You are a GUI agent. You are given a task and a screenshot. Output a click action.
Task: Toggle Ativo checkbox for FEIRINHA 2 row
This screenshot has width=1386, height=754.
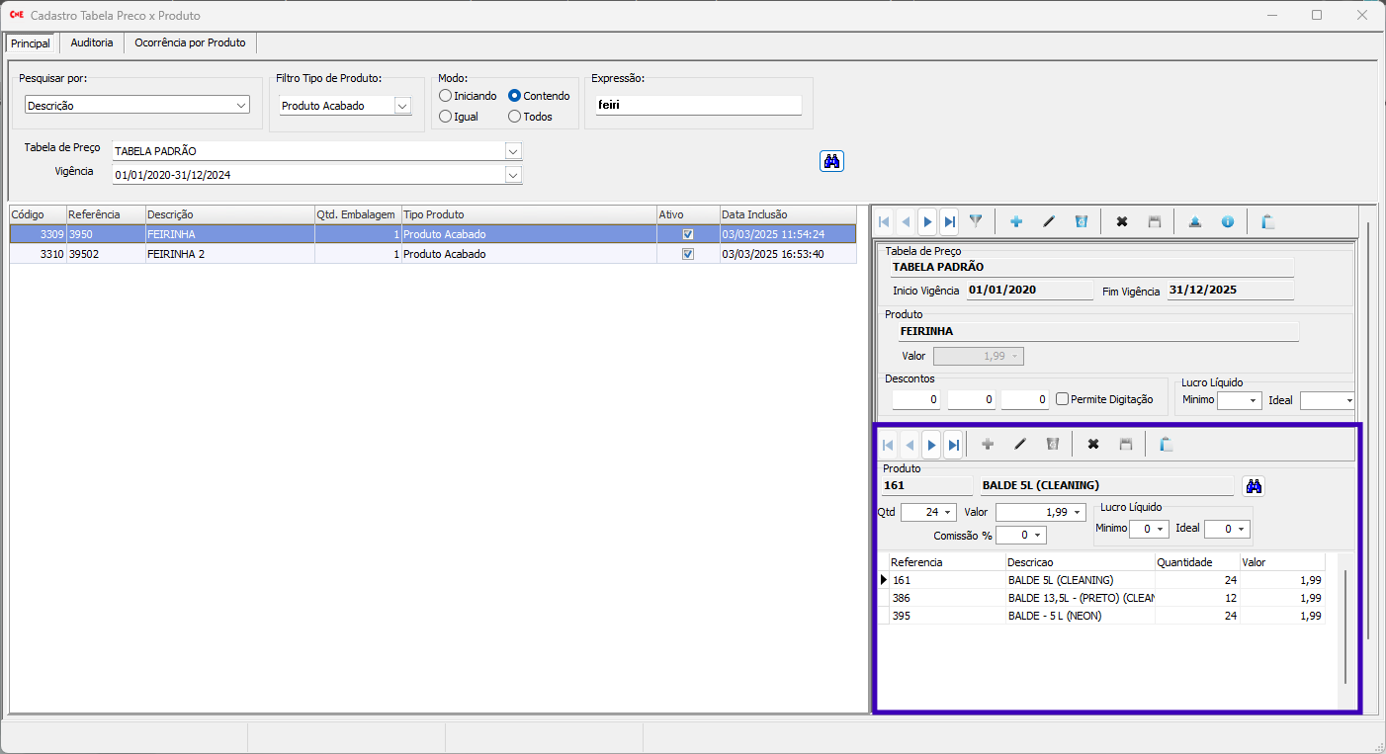(x=688, y=254)
